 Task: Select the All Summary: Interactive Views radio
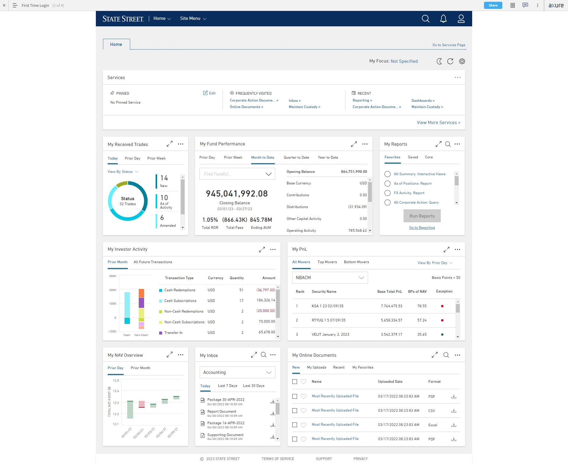388,174
